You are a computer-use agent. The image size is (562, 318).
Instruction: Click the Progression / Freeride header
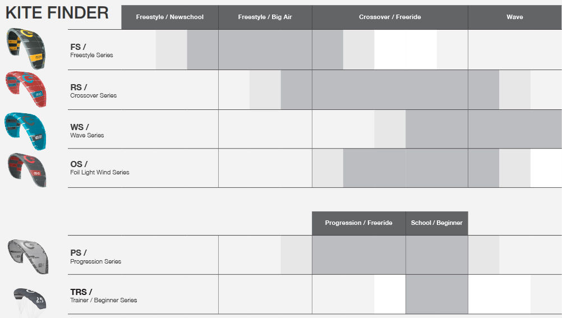(x=358, y=223)
